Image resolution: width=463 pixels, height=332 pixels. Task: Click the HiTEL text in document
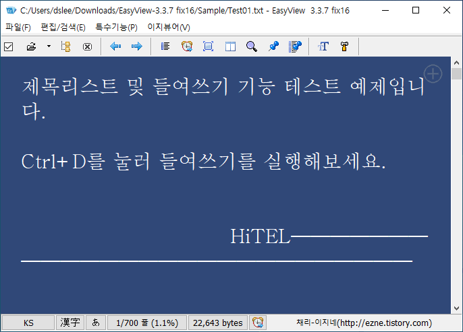coord(260,236)
